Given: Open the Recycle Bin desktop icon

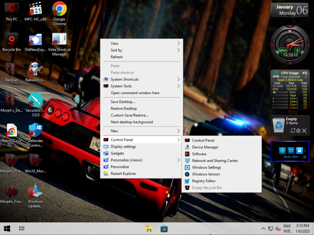Looking at the screenshot, I should tap(11, 42).
